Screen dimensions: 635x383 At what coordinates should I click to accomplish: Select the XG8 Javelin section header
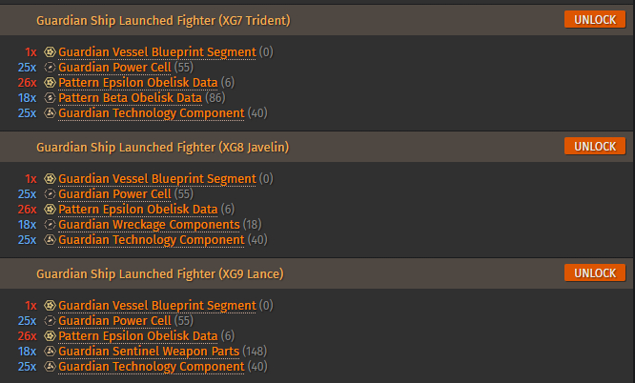pos(317,147)
